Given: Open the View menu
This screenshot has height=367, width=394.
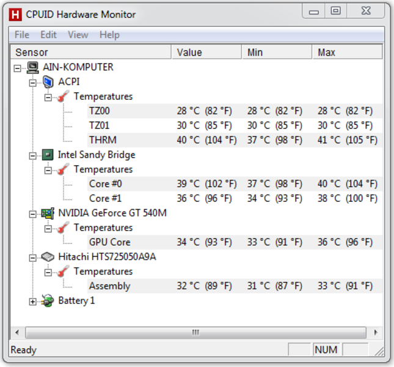Looking at the screenshot, I should tap(78, 35).
